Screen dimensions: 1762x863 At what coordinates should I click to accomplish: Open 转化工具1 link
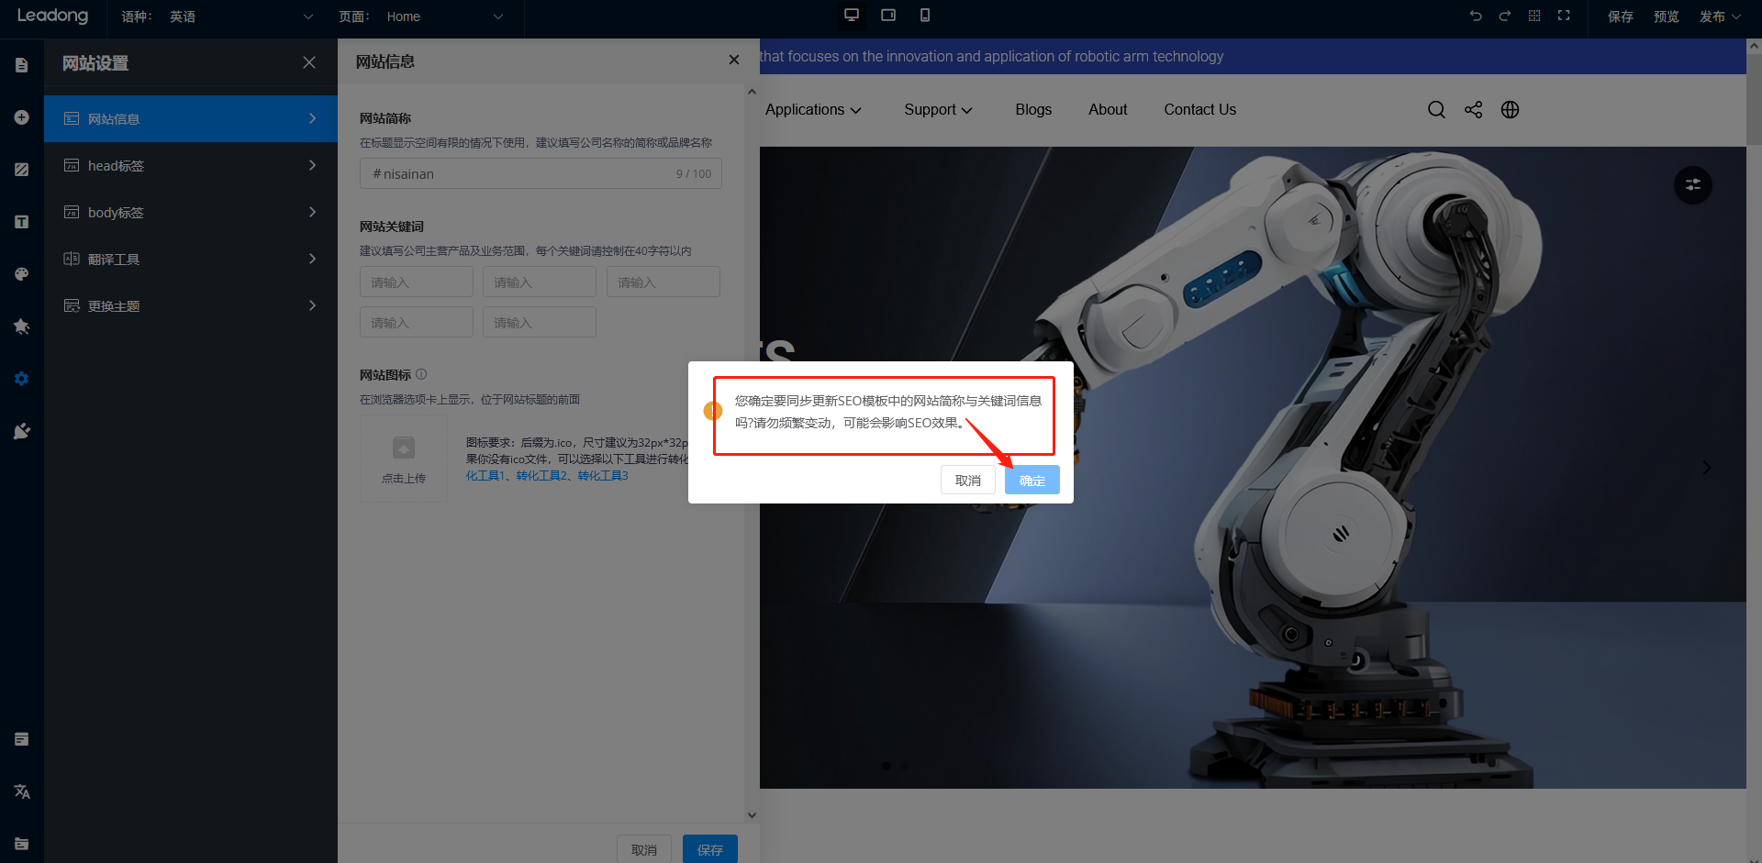click(485, 476)
